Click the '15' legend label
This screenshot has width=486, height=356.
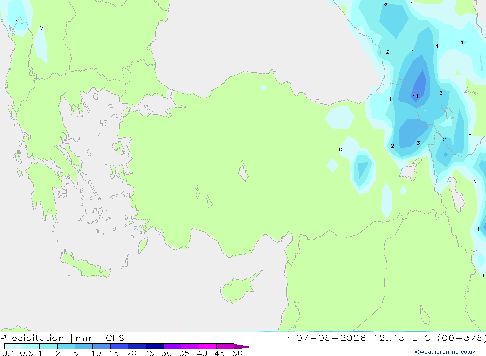(x=114, y=353)
